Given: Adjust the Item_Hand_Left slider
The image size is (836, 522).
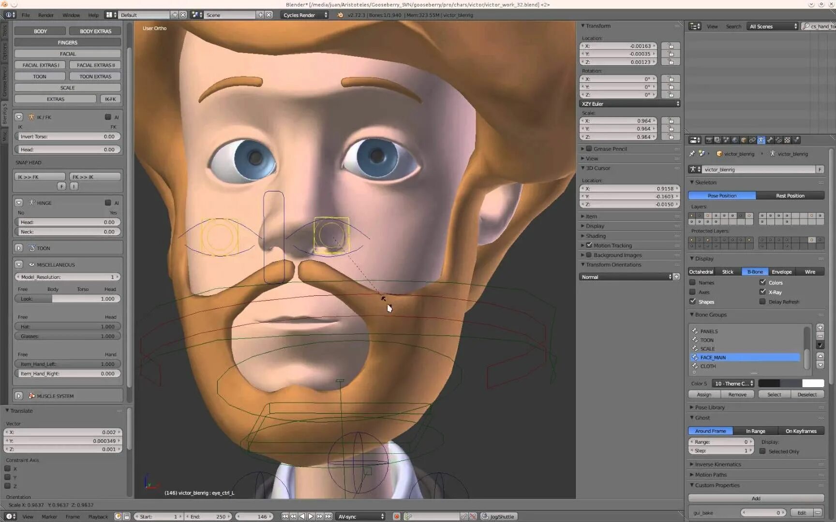Looking at the screenshot, I should [68, 364].
